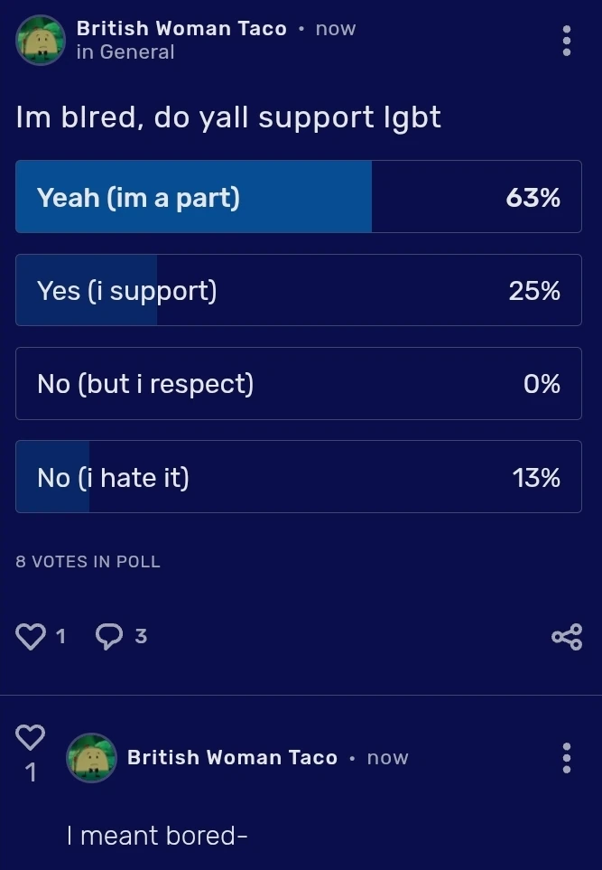This screenshot has width=602, height=870.
Task: Open British Woman Taco's profile from post header
Action: click(x=181, y=29)
